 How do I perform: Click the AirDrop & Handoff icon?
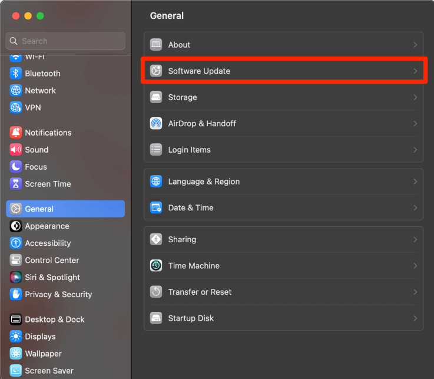(156, 124)
